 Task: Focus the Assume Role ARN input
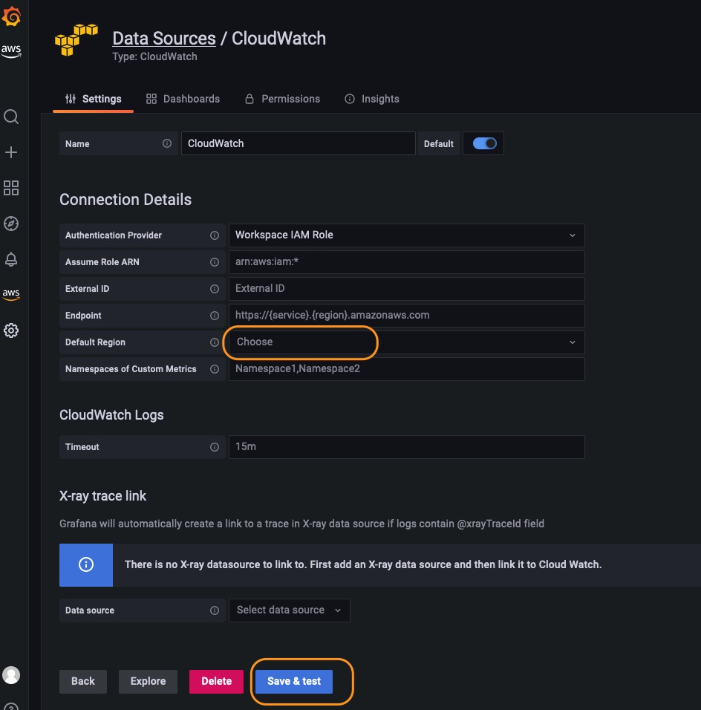click(x=407, y=262)
